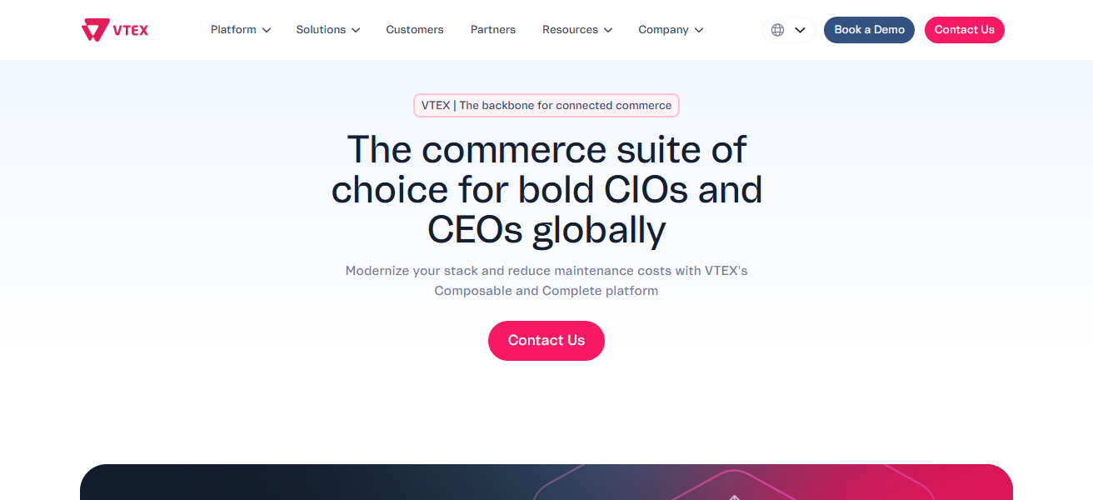The height and width of the screenshot is (500, 1093).
Task: Expand the arrow beside the globe icon
Action: point(800,30)
